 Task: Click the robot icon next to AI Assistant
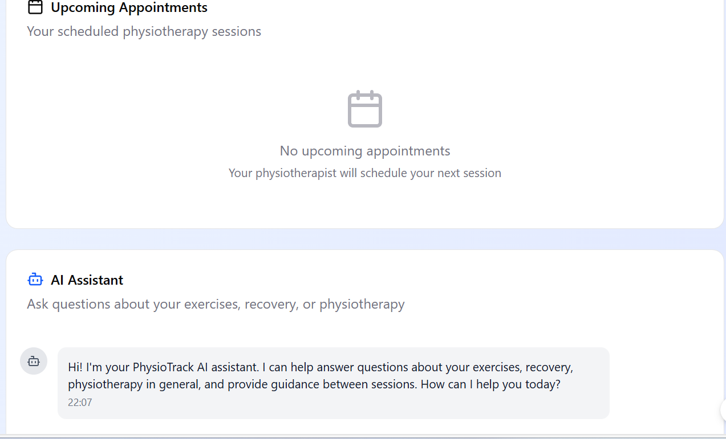35,279
